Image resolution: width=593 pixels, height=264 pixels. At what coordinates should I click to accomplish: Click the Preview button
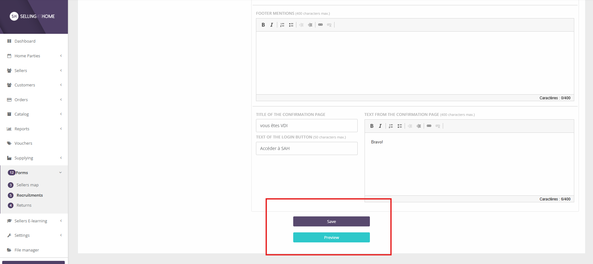331,237
